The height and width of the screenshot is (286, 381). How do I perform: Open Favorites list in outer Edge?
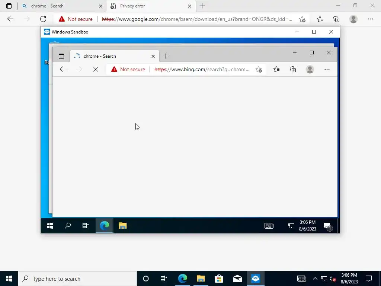[x=320, y=19]
